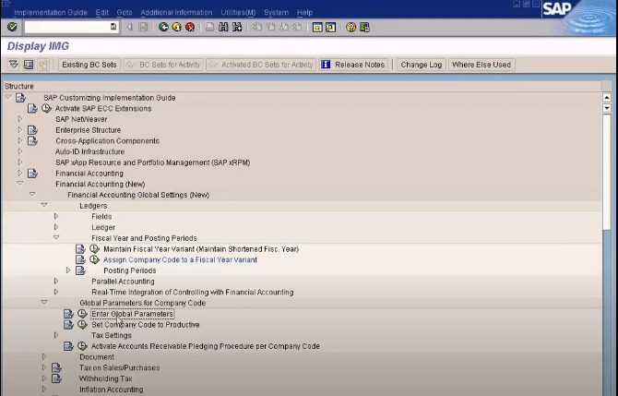The width and height of the screenshot is (618, 396).
Task: Click the Customize Local Layout icon
Action: tap(364, 27)
